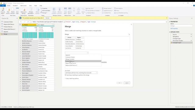Click the formula bar fx icon
This screenshot has height=110, width=195.
tap(28, 22)
